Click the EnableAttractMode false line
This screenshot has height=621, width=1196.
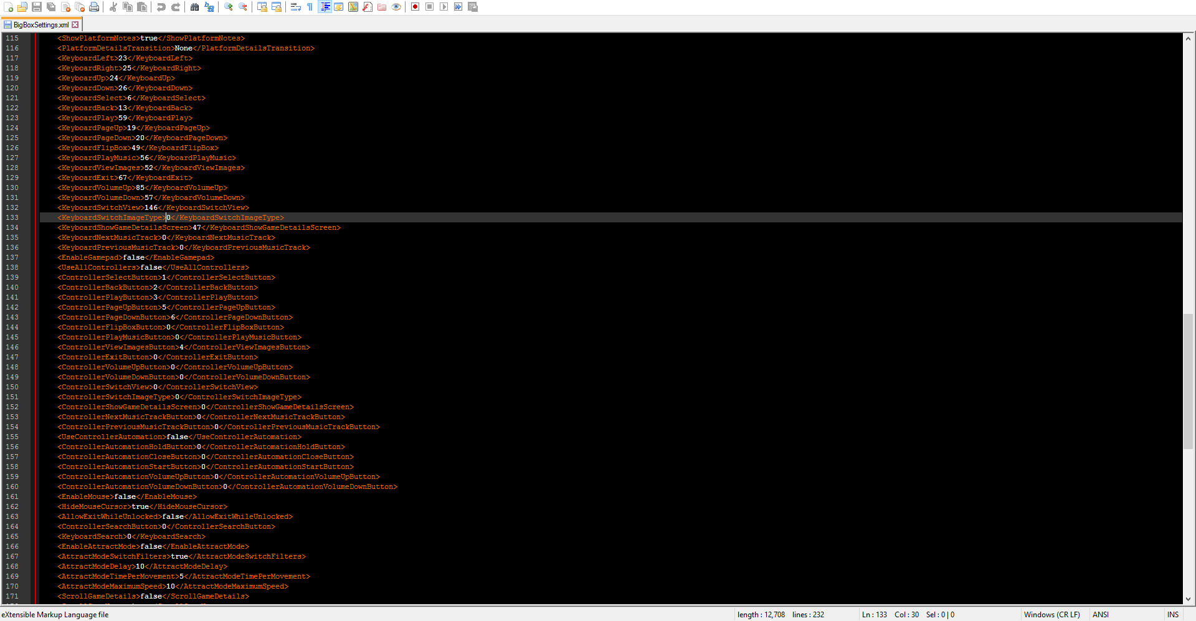153,546
